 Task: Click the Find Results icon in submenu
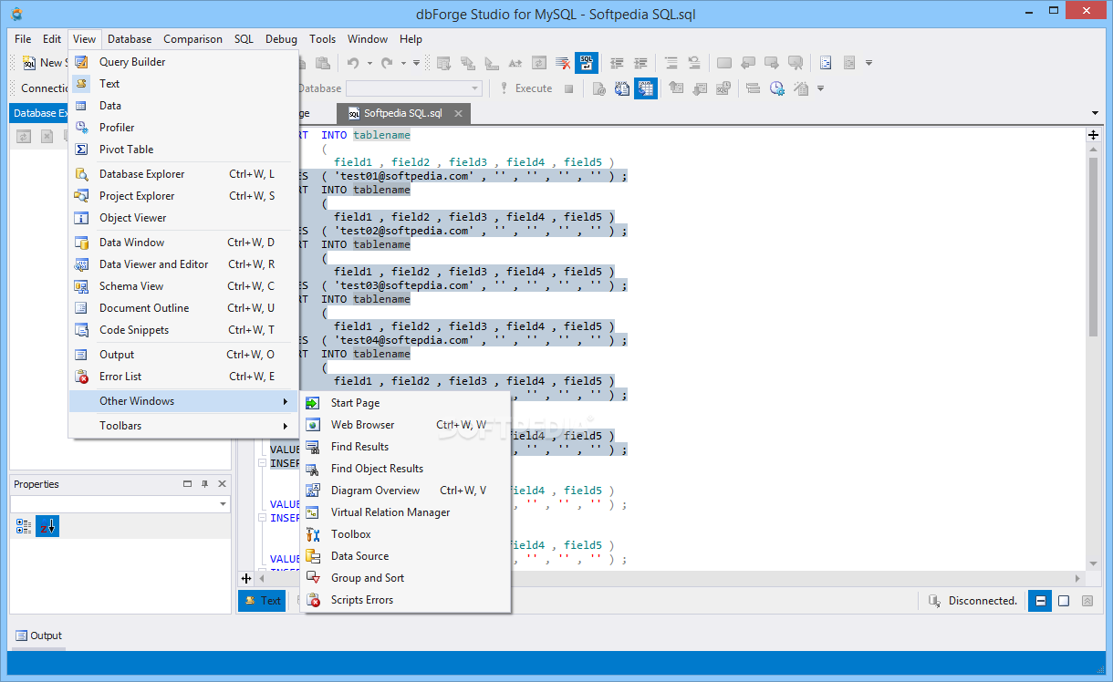[313, 447]
